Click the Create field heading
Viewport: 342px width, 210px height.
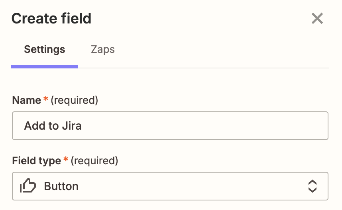tap(51, 18)
